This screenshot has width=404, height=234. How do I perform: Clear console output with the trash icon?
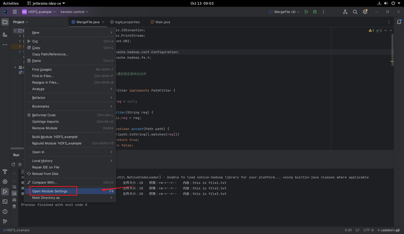14,206
